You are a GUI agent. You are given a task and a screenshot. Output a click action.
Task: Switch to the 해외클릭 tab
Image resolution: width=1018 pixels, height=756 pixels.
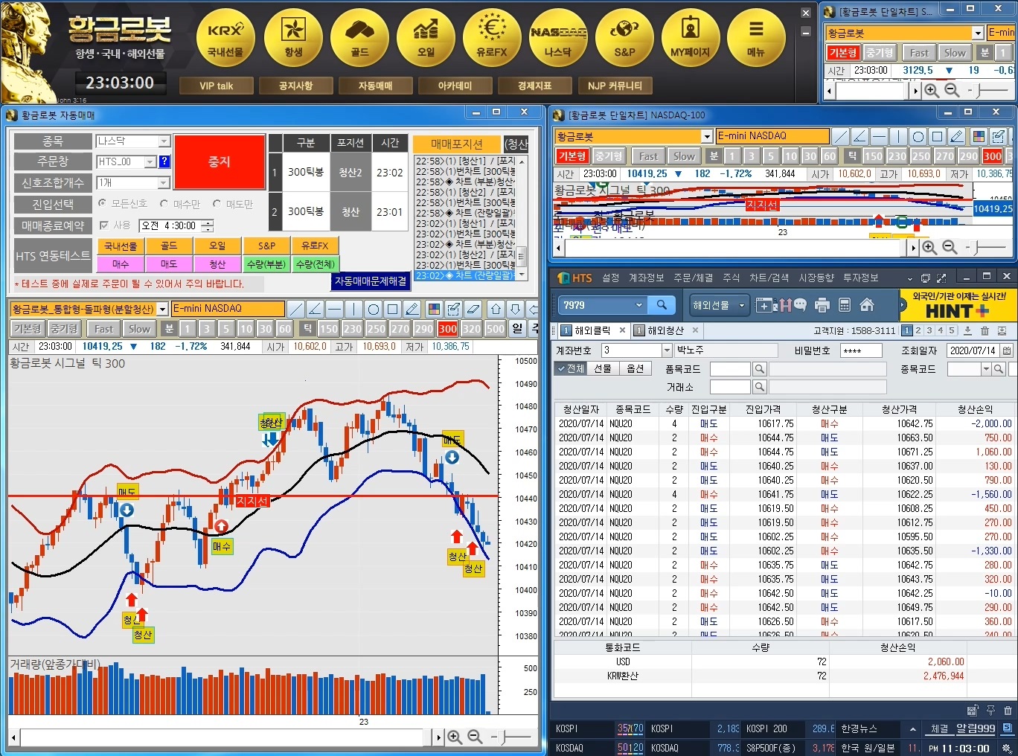[592, 330]
